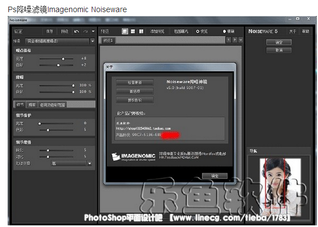Open the preview tab list drop-down

(x=241, y=40)
